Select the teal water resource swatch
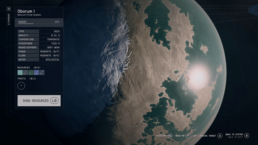258x145 pixels. tap(20, 73)
